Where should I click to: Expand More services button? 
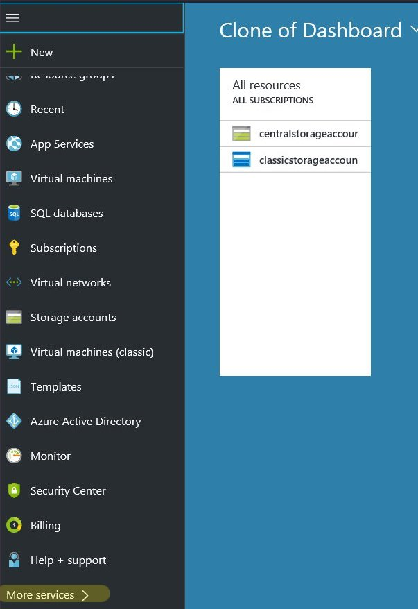(x=54, y=594)
